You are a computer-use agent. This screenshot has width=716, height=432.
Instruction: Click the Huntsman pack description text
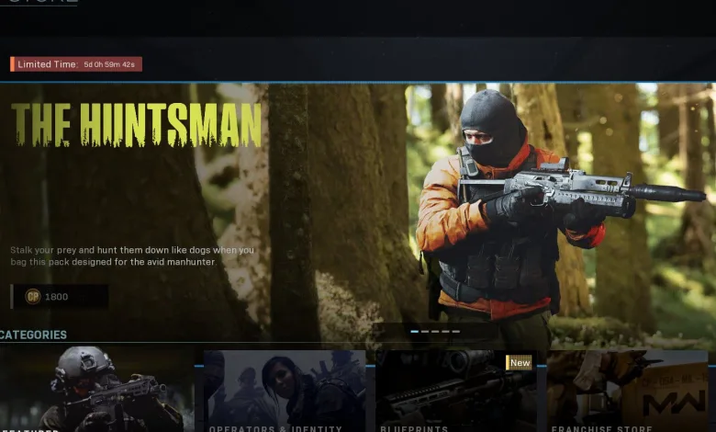click(x=132, y=256)
